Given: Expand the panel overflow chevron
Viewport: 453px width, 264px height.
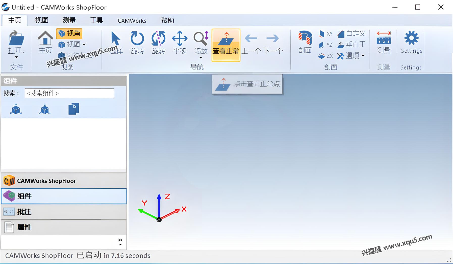Looking at the screenshot, I should [120, 242].
